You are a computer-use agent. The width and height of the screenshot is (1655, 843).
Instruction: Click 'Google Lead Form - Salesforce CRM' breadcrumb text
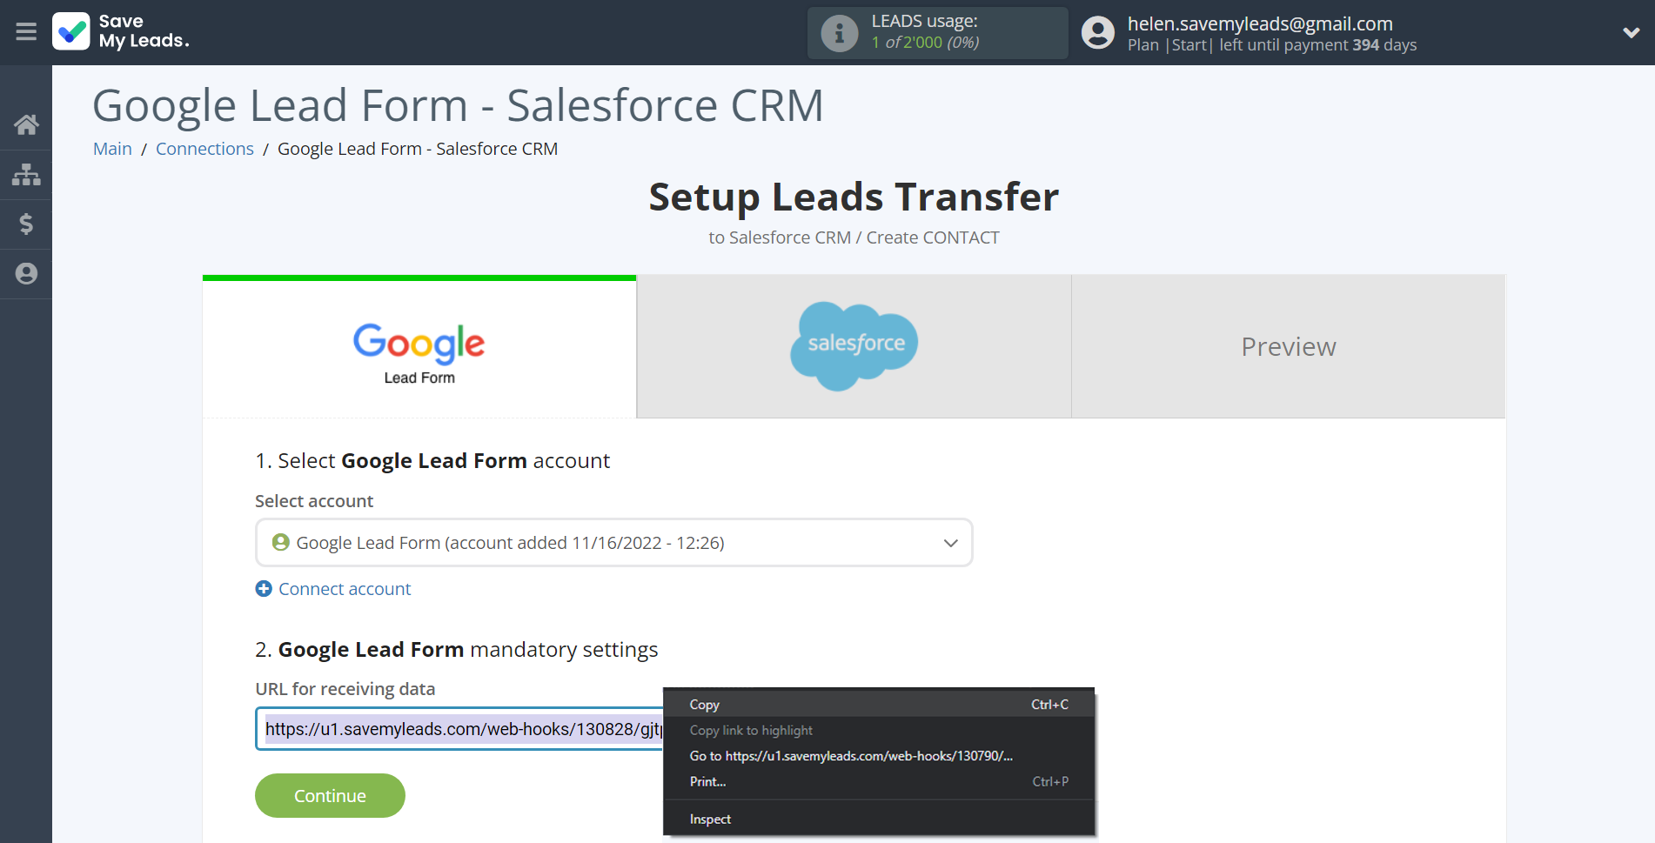(x=418, y=149)
